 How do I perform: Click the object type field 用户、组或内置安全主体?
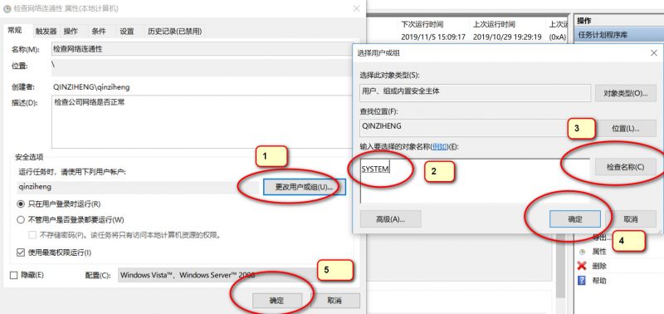click(x=475, y=92)
